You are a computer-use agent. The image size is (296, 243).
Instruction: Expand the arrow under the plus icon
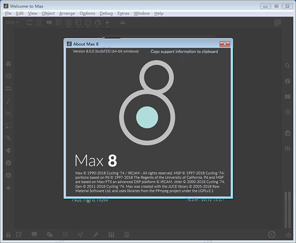107,27
